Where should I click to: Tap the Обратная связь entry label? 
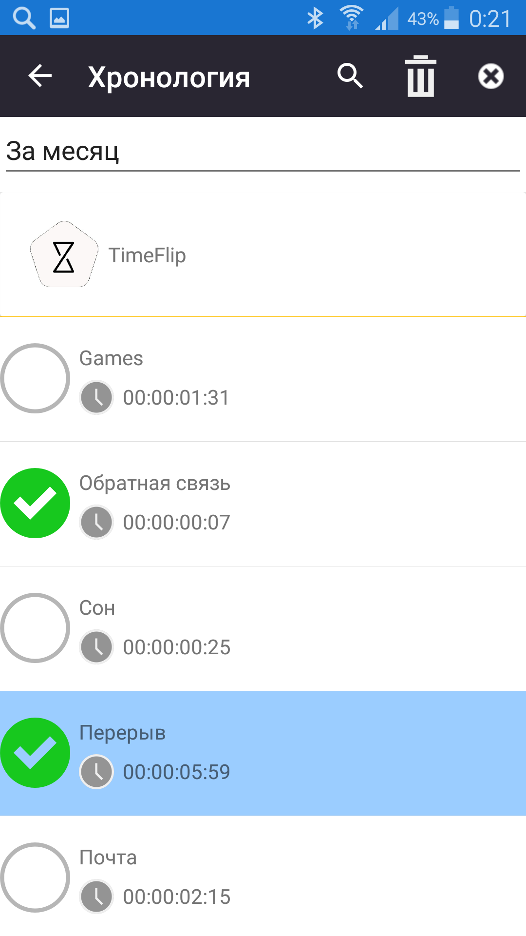click(x=155, y=483)
